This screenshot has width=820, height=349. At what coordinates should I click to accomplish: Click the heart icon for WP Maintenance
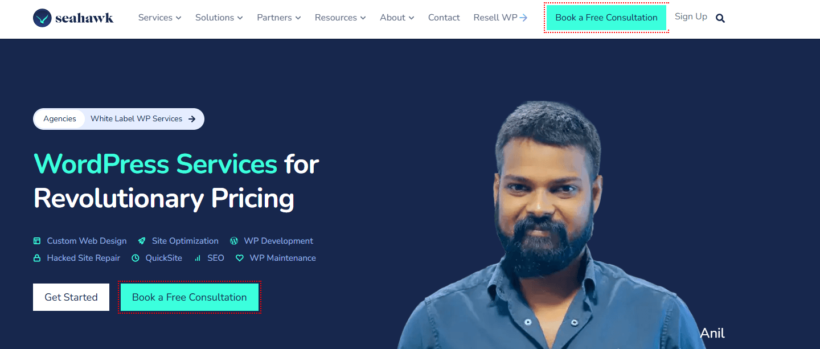click(x=240, y=258)
